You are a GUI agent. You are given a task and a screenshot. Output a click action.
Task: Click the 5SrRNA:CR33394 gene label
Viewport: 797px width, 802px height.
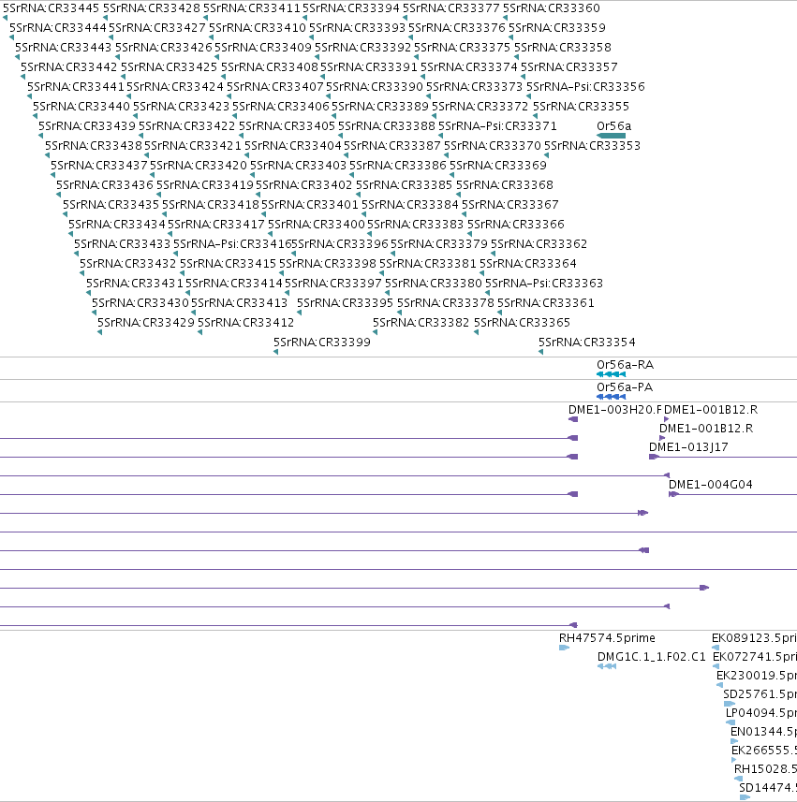351,8
